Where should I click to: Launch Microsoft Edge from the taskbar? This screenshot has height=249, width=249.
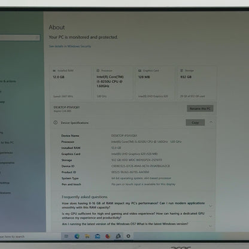77,236
